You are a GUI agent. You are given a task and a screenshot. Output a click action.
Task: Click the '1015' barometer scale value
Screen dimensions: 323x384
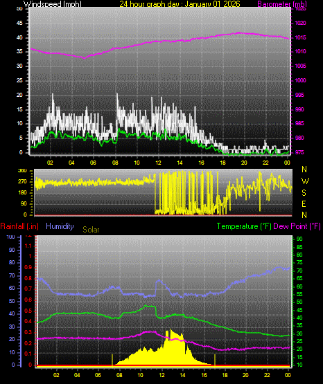tap(300, 37)
